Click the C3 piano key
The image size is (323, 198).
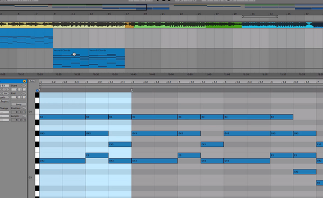click(37, 177)
